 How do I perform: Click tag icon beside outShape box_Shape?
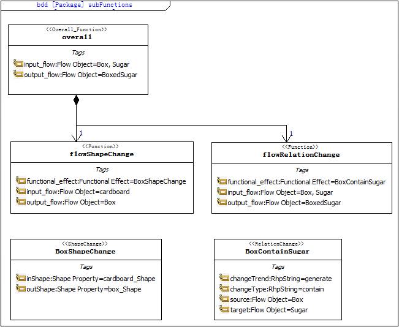[x=21, y=288]
